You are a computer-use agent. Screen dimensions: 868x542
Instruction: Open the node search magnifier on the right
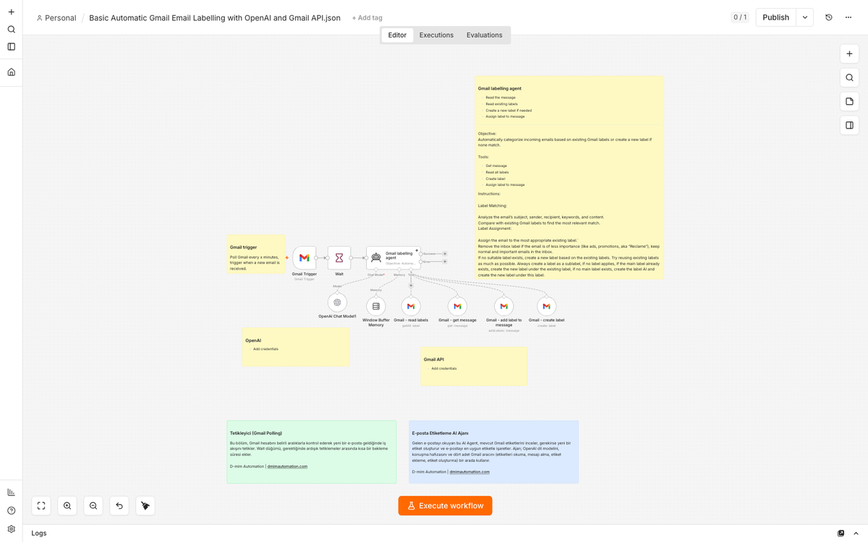(x=849, y=78)
